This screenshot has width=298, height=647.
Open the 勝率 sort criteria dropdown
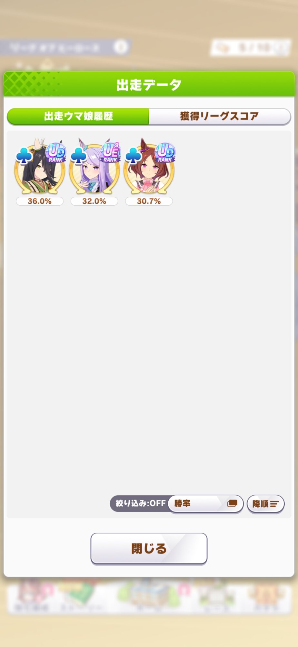[205, 504]
